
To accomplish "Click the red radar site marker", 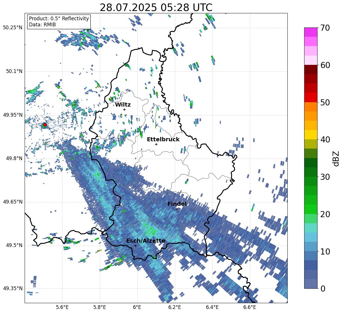I will pos(45,125).
